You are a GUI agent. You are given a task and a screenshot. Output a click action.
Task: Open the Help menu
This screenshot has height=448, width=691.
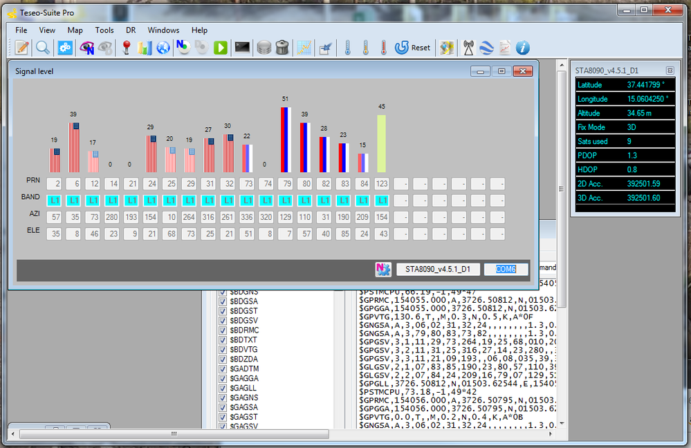(x=199, y=30)
